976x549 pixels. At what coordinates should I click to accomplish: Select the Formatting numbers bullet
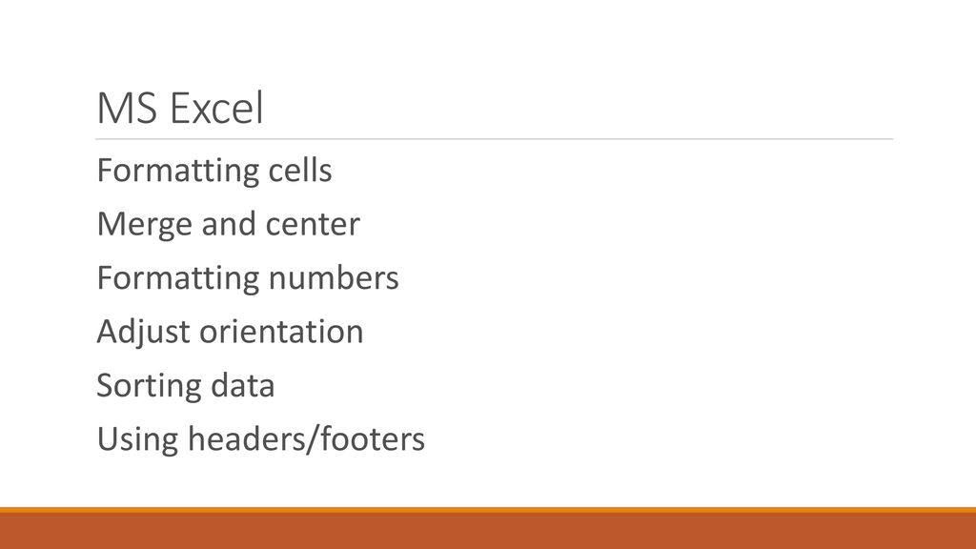tap(247, 278)
